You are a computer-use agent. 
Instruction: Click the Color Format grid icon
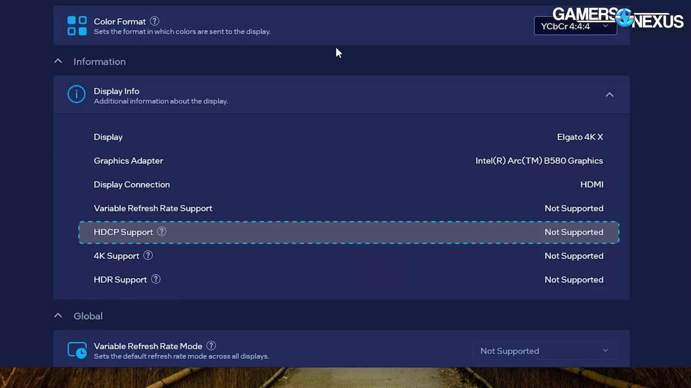click(x=77, y=26)
